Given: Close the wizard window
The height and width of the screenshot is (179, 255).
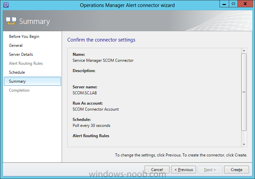Looking at the screenshot, I should pyautogui.click(x=245, y=4).
